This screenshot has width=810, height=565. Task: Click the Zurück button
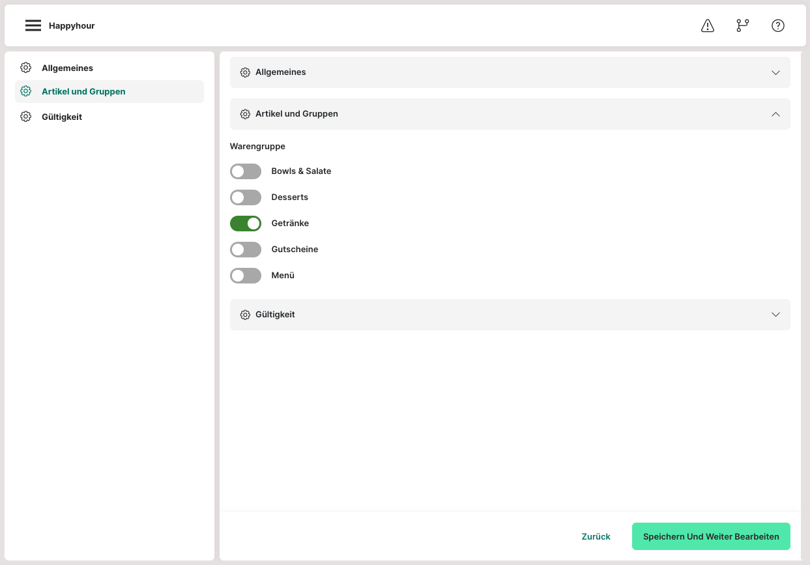596,536
